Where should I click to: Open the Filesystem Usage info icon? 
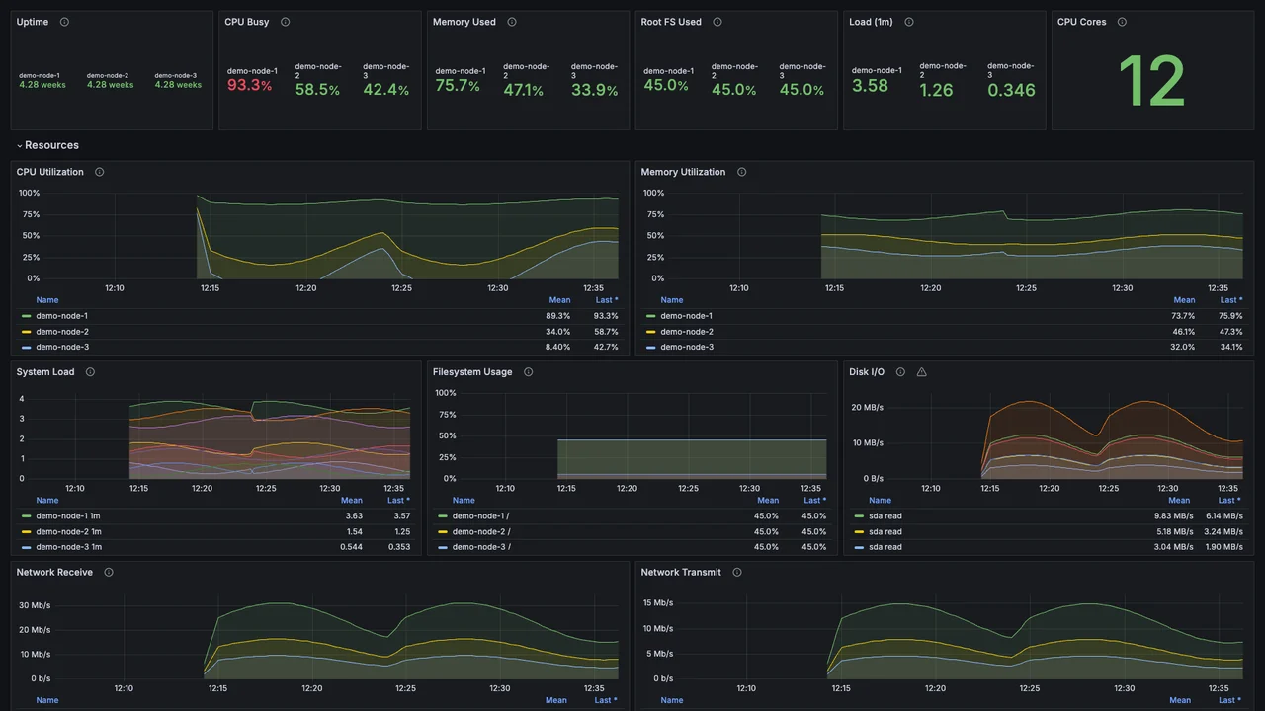coord(528,372)
